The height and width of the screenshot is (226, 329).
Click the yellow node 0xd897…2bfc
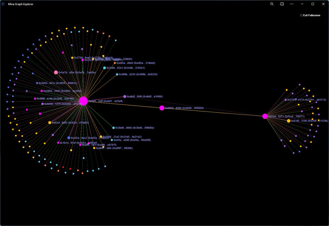(x=94, y=148)
